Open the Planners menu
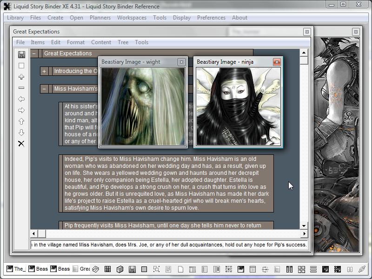The image size is (372, 279). tap(100, 18)
